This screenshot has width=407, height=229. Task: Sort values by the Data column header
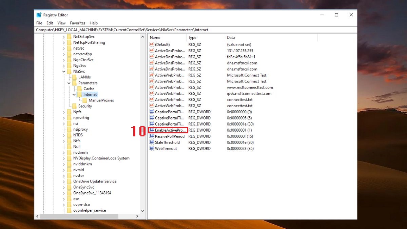pos(271,38)
